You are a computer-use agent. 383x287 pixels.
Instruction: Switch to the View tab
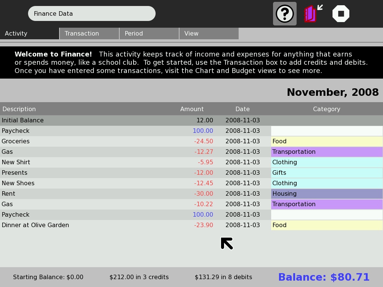[209, 33]
